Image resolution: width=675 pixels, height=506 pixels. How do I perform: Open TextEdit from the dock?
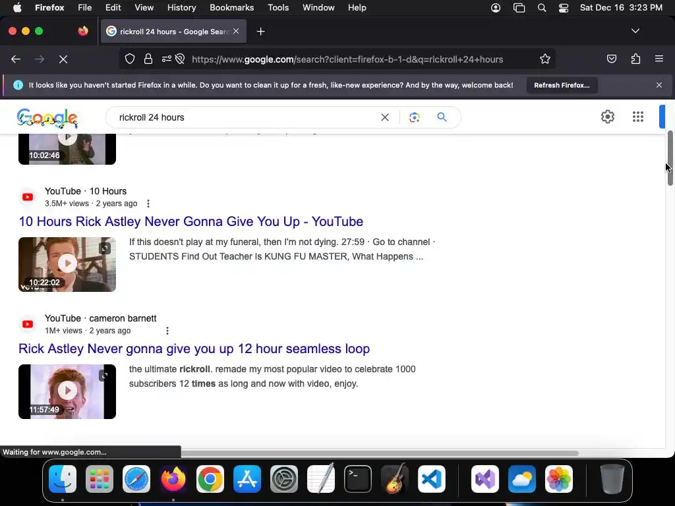[x=321, y=479]
